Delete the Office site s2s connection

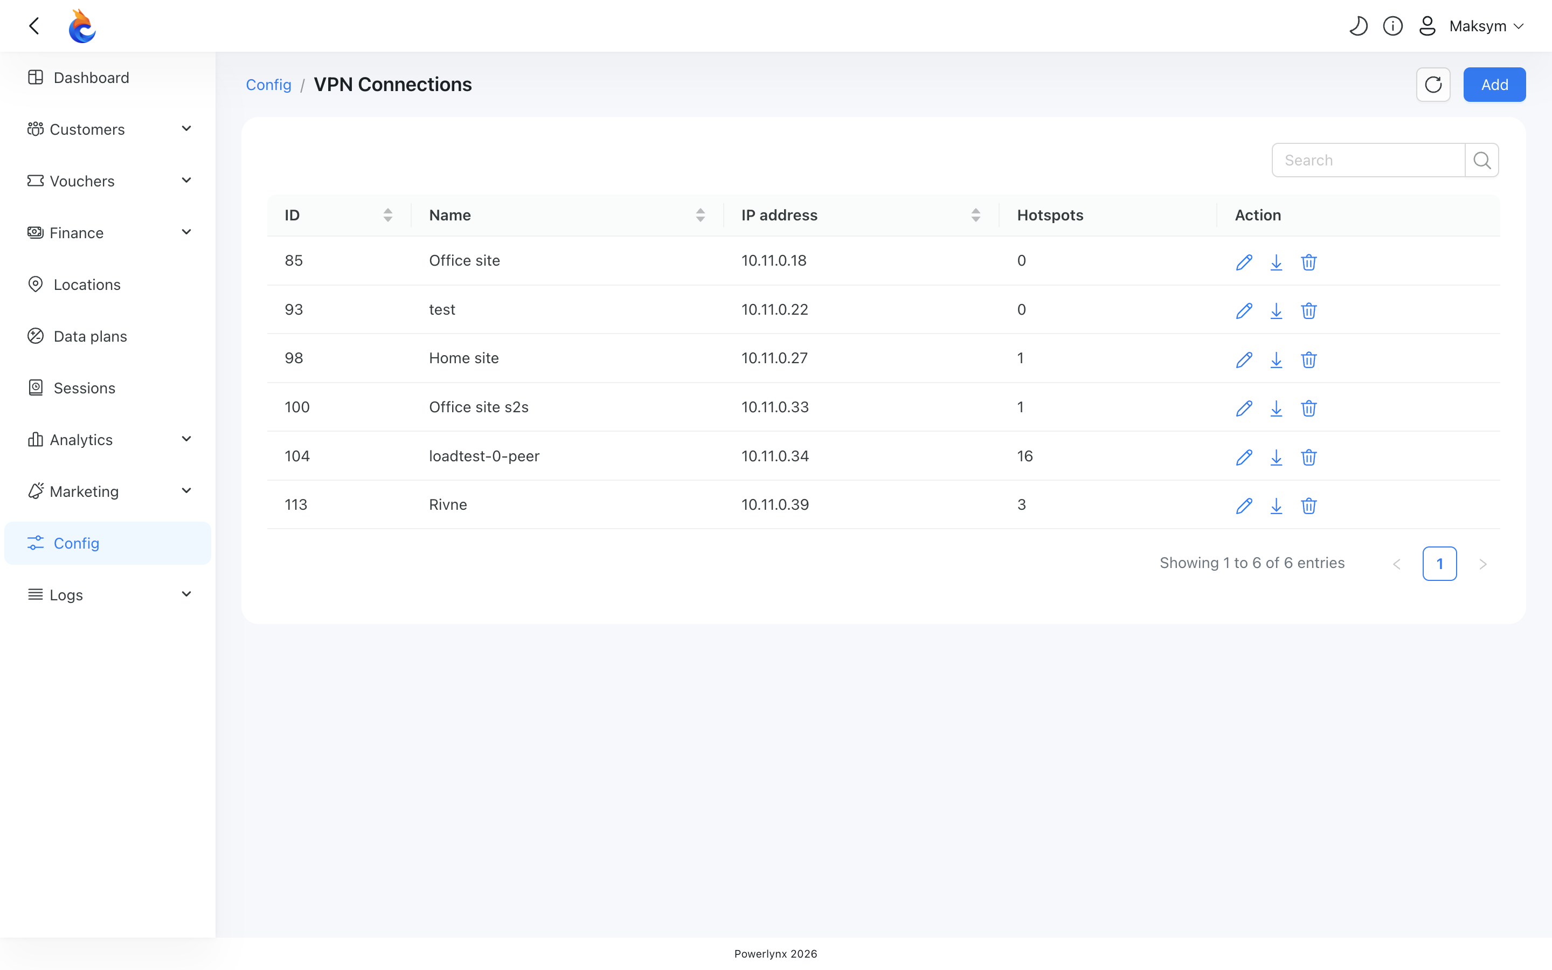(x=1309, y=408)
